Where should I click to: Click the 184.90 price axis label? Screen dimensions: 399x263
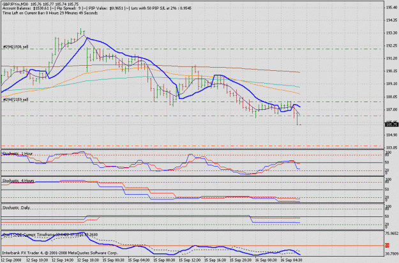[392, 135]
